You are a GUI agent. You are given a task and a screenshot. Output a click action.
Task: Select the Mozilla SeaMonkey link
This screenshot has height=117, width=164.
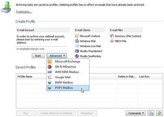pos(91,56)
